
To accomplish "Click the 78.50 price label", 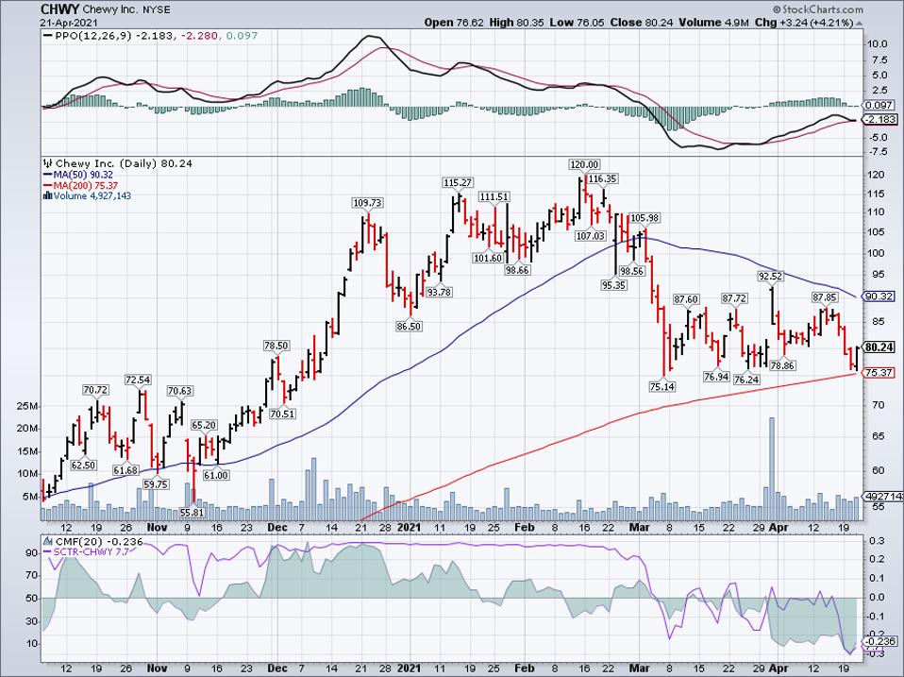I will 276,346.
